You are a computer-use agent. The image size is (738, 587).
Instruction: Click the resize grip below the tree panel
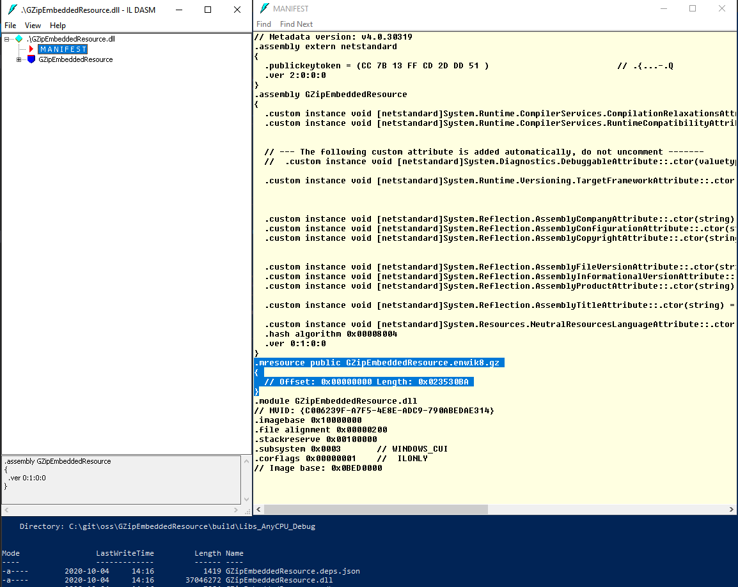247,510
